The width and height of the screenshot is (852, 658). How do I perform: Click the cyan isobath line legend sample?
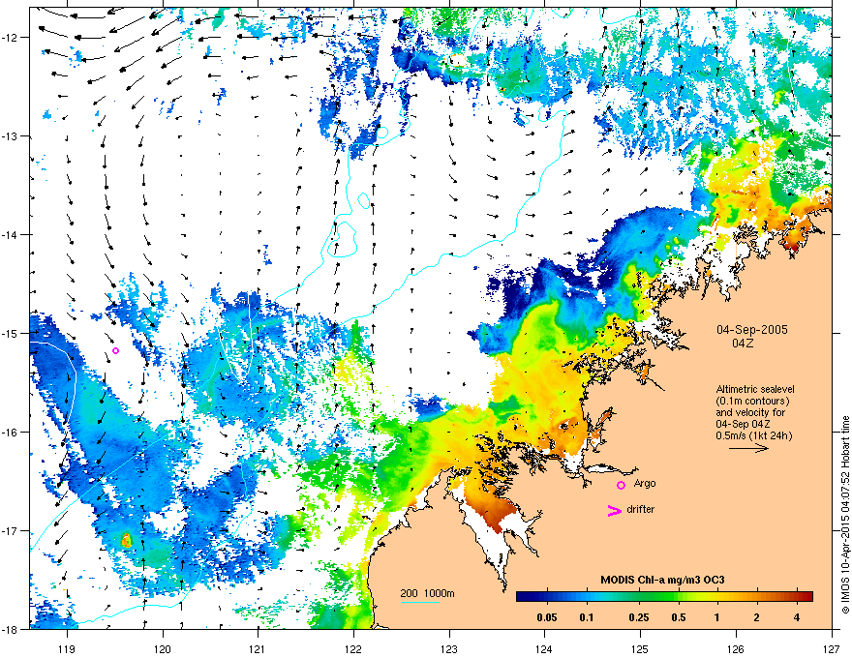(x=420, y=602)
